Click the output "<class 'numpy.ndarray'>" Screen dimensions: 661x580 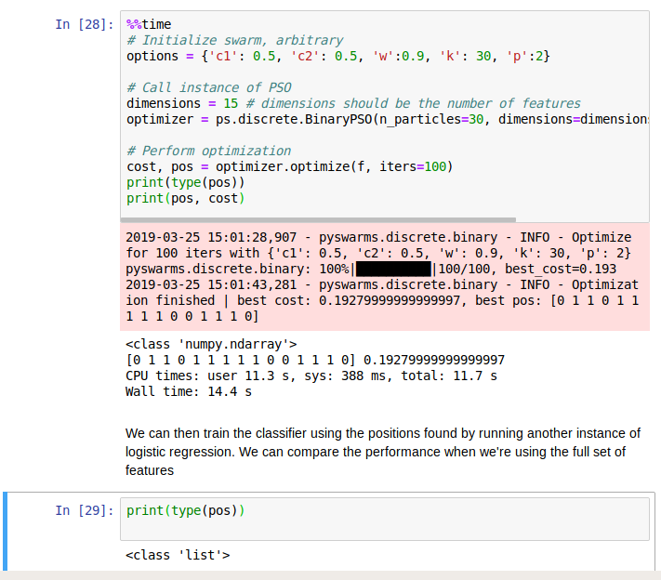click(x=211, y=344)
